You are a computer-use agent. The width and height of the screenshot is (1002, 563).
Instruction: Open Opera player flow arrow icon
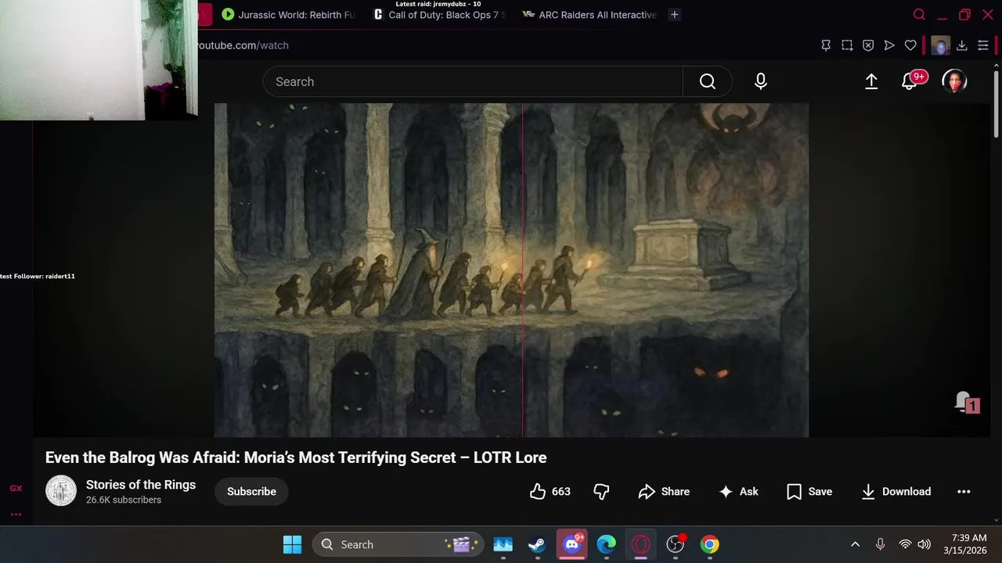(889, 45)
